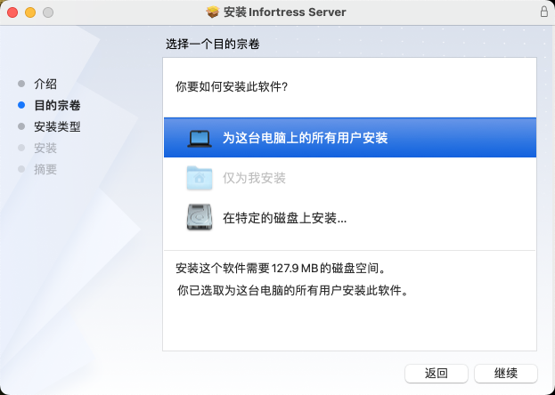Choose the 仅为我安装 option text
Viewport: 555px width, 395px height.
click(x=254, y=178)
